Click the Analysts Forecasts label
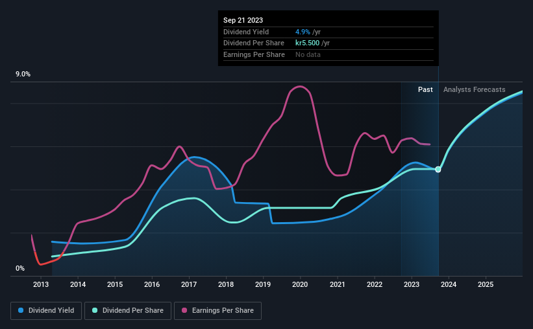The height and width of the screenshot is (329, 533). click(x=474, y=89)
